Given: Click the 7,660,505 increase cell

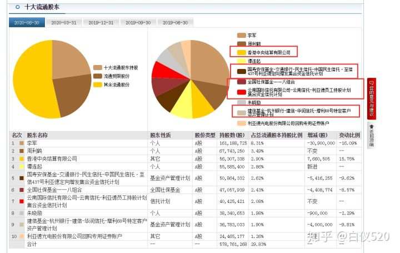Looking at the screenshot, I should click(x=319, y=159).
